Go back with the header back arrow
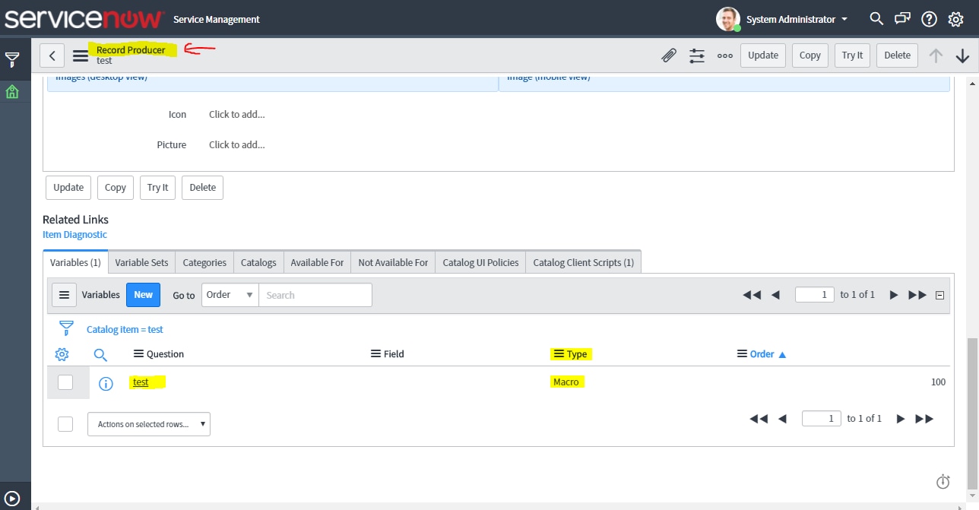Screen dimensions: 979x510 click(x=52, y=55)
